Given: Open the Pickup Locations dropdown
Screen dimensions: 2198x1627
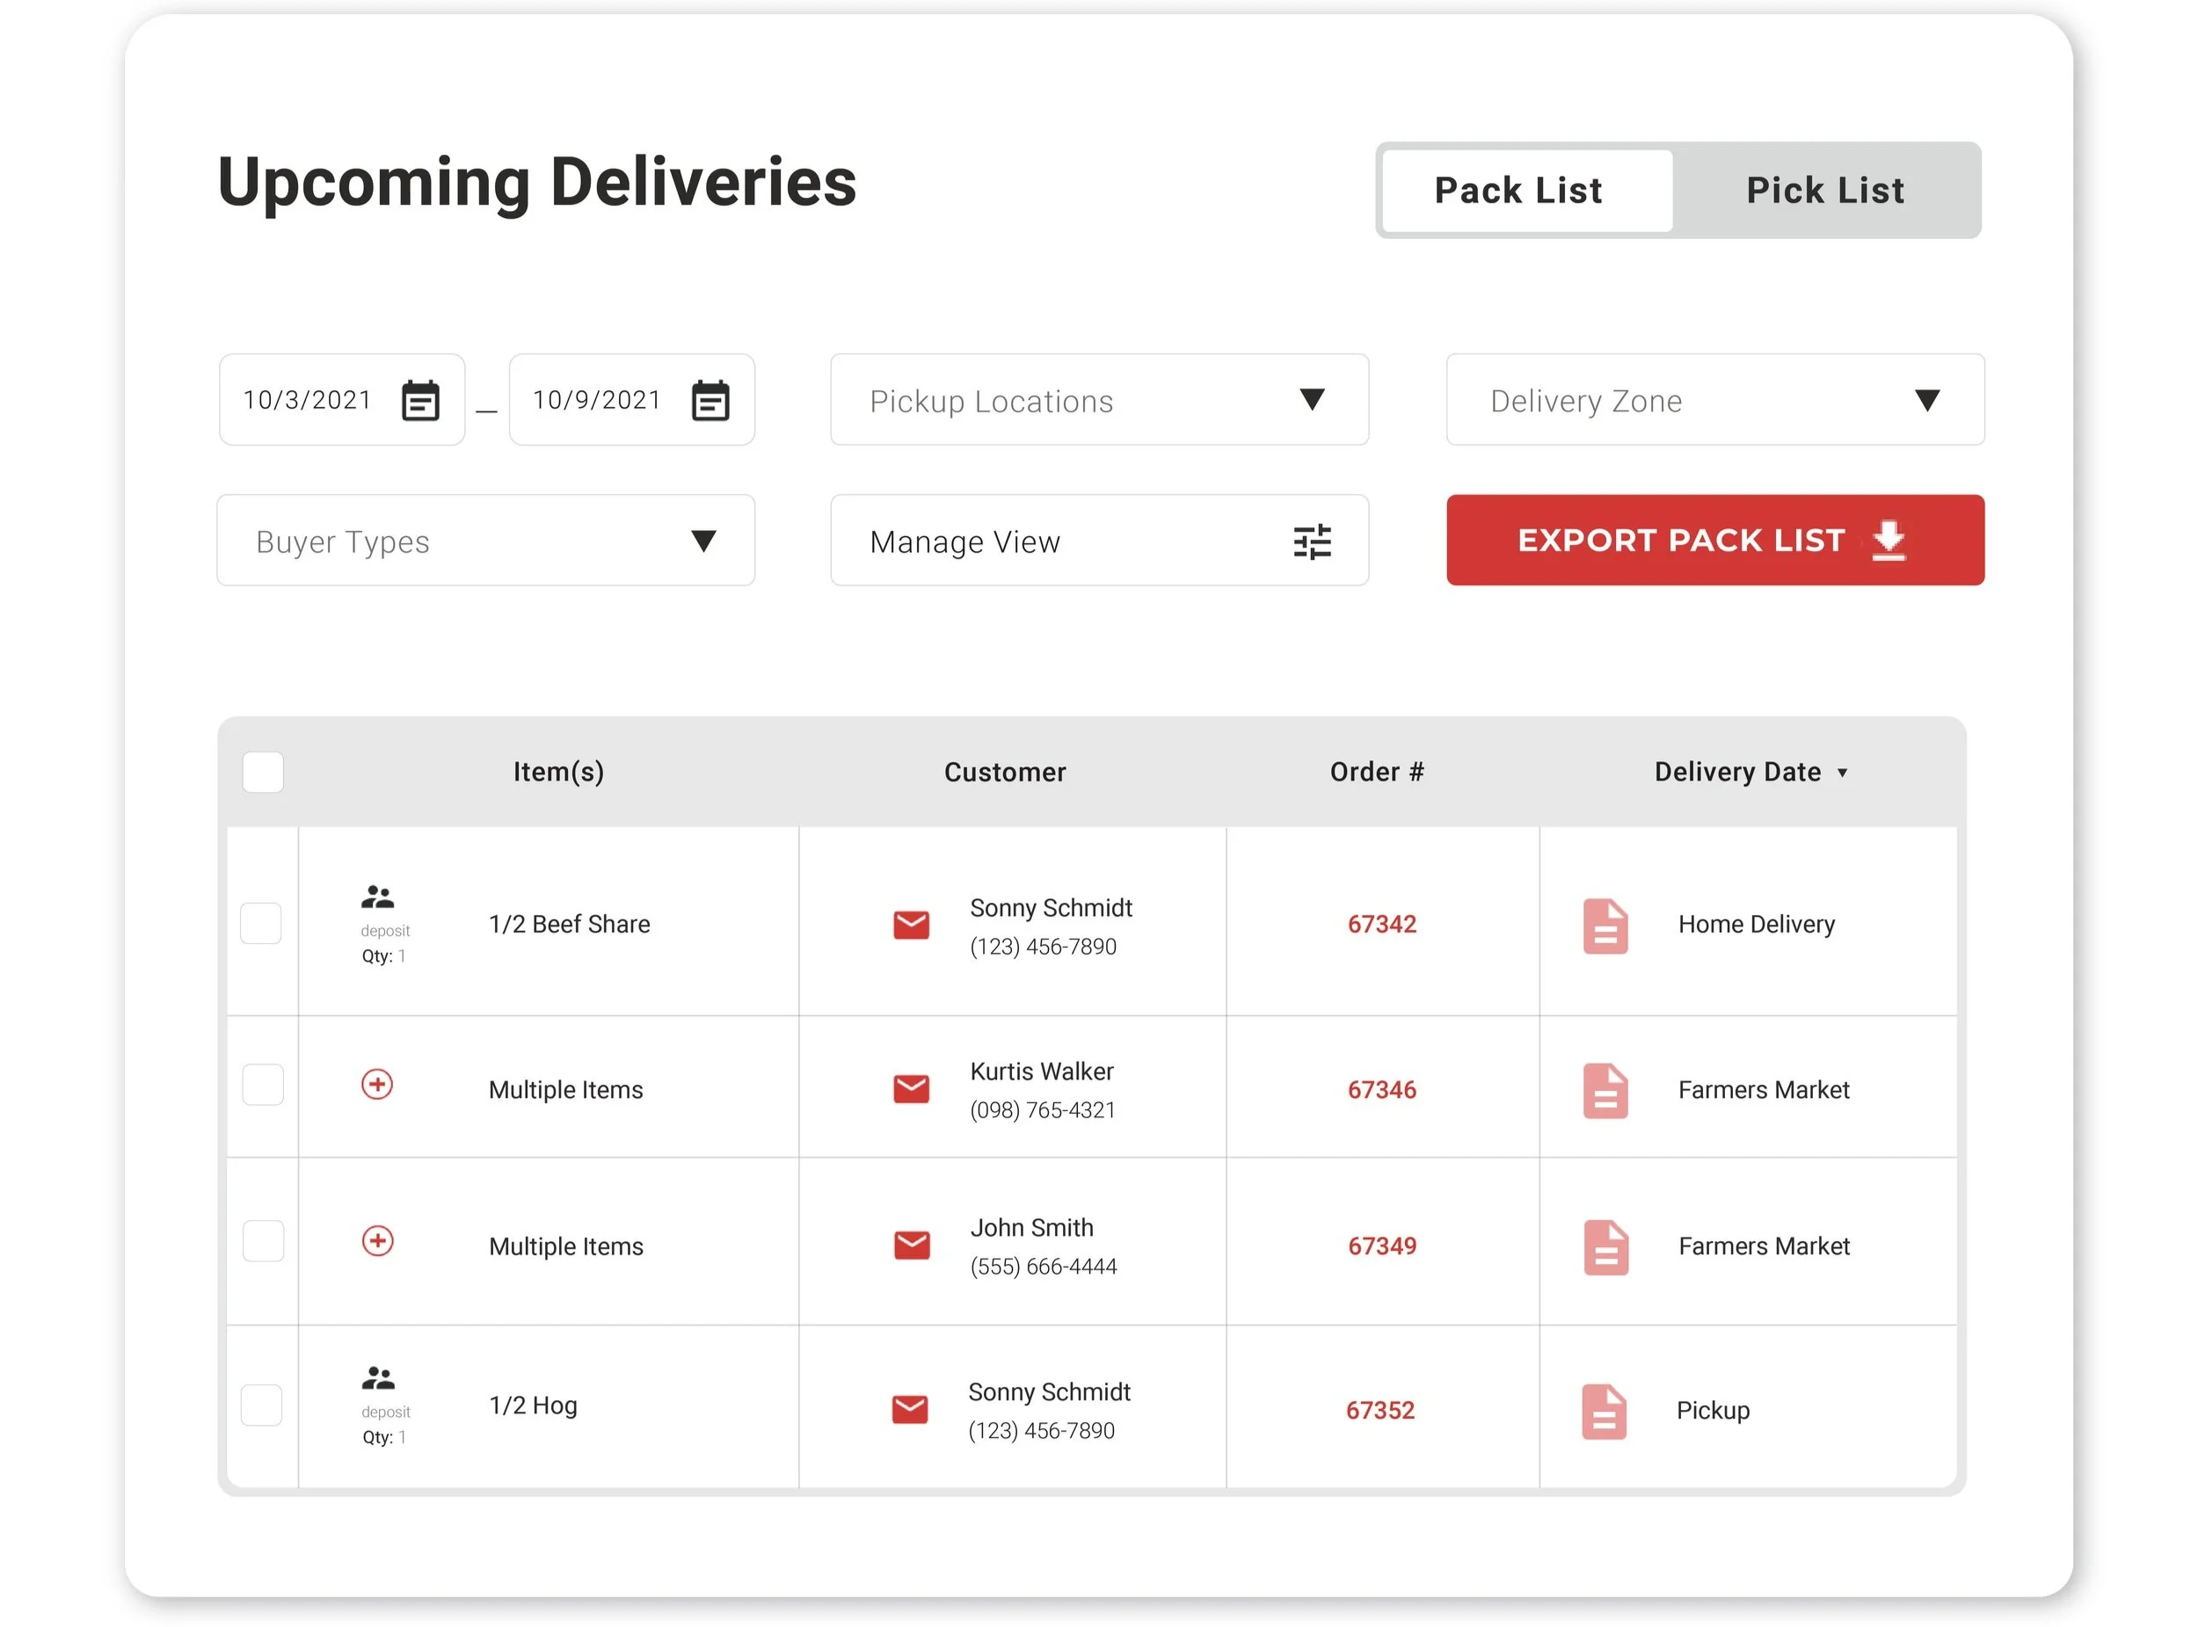Looking at the screenshot, I should [1100, 401].
